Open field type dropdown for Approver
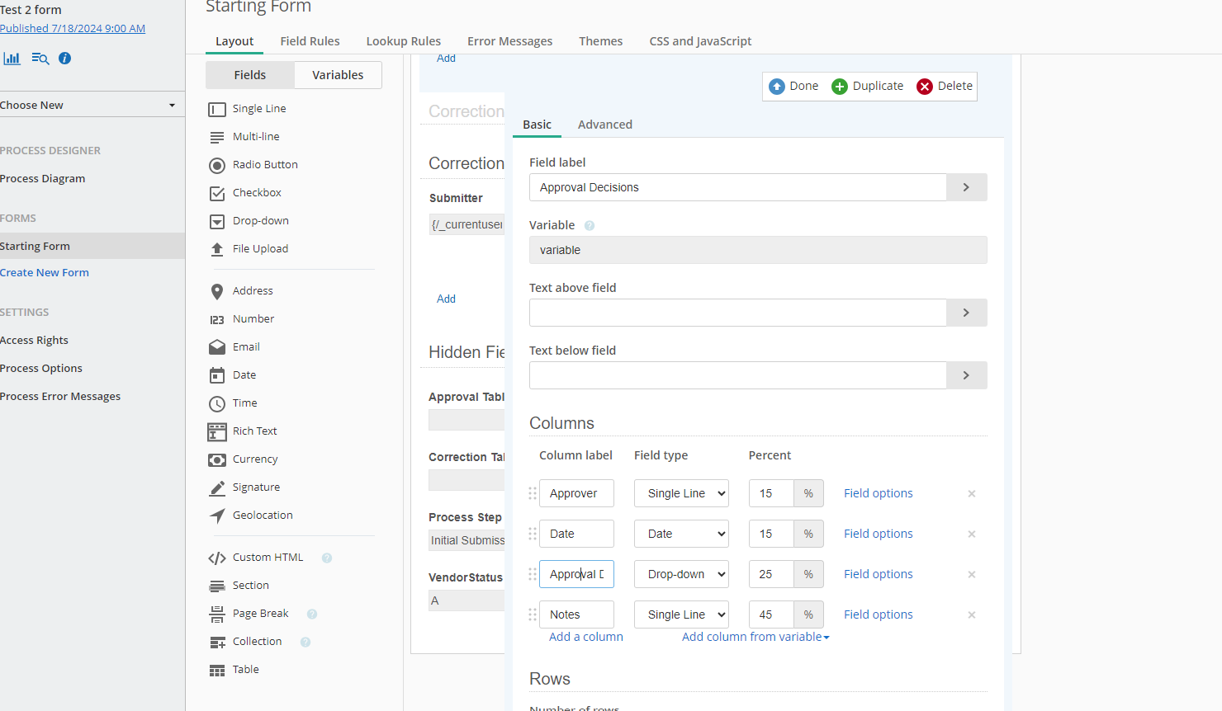This screenshot has height=711, width=1222. [681, 494]
